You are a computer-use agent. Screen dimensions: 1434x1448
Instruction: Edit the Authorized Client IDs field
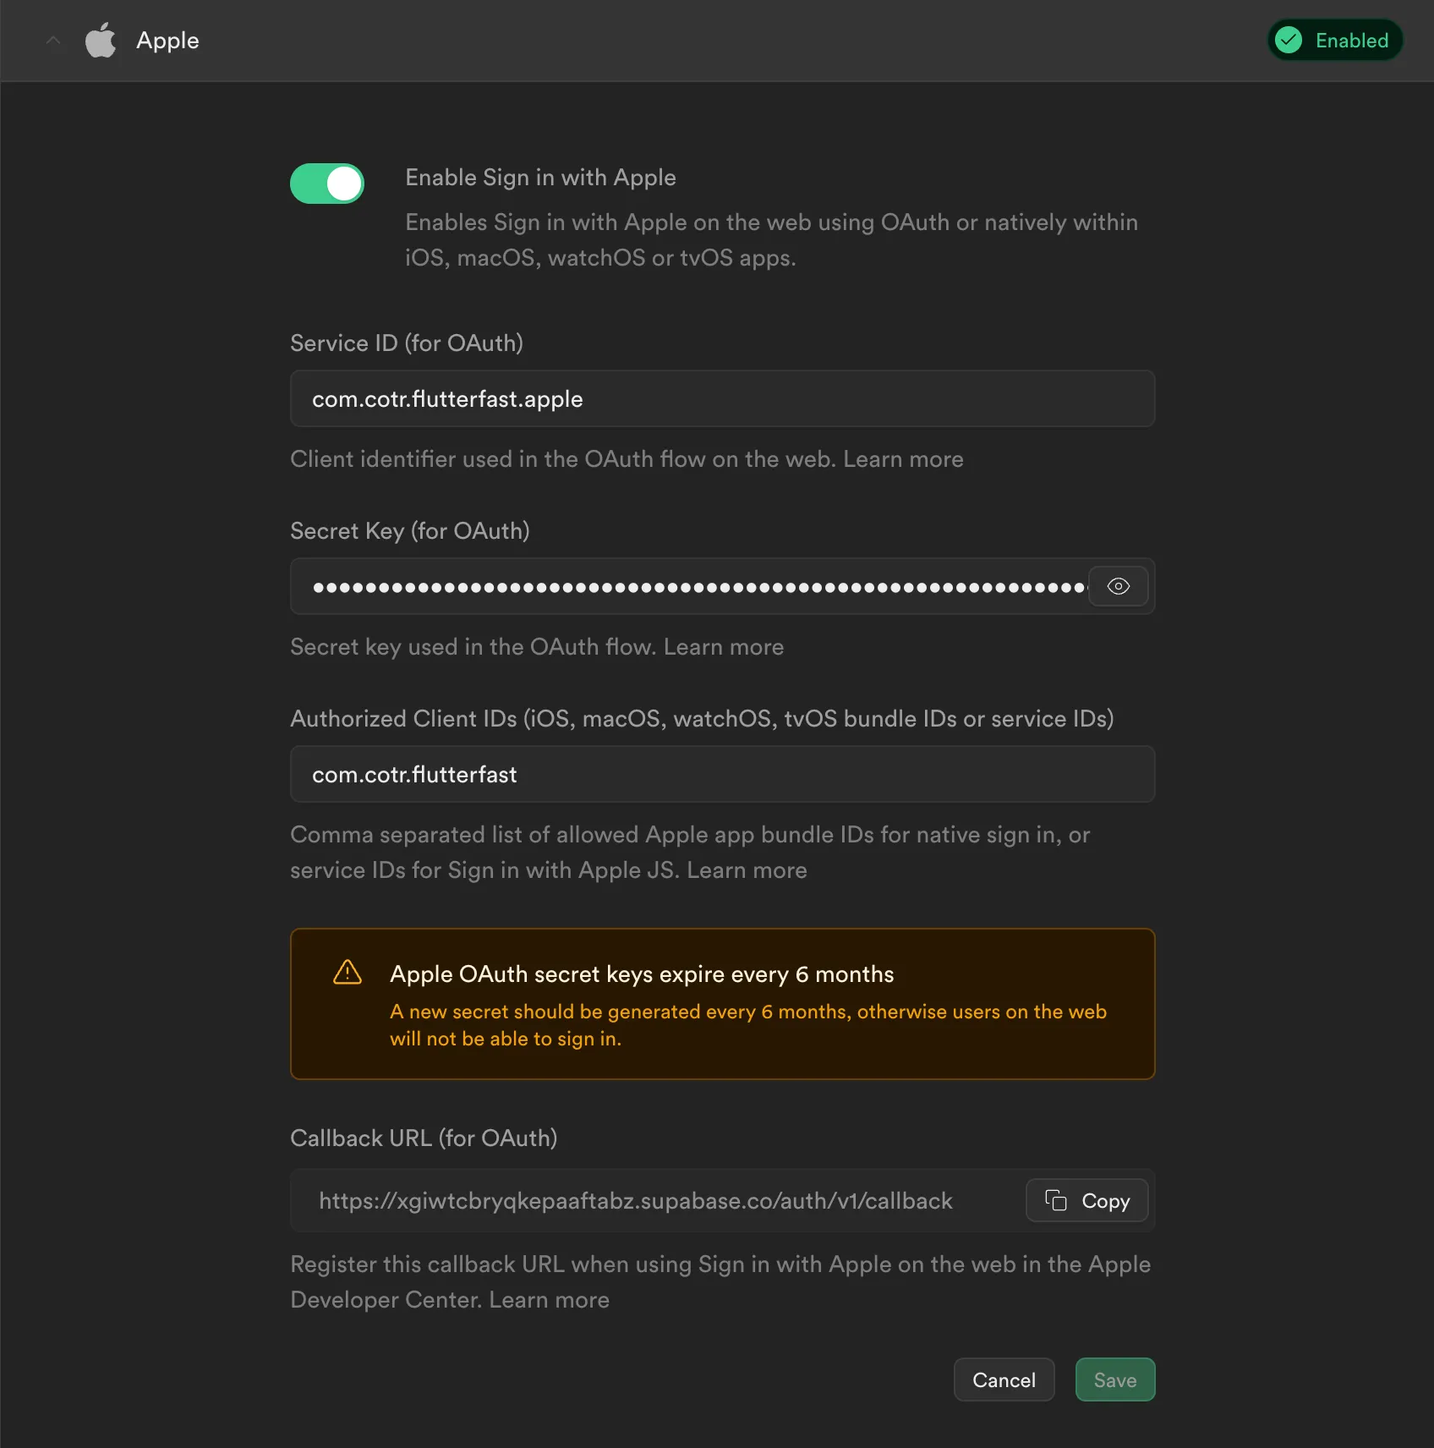click(722, 774)
